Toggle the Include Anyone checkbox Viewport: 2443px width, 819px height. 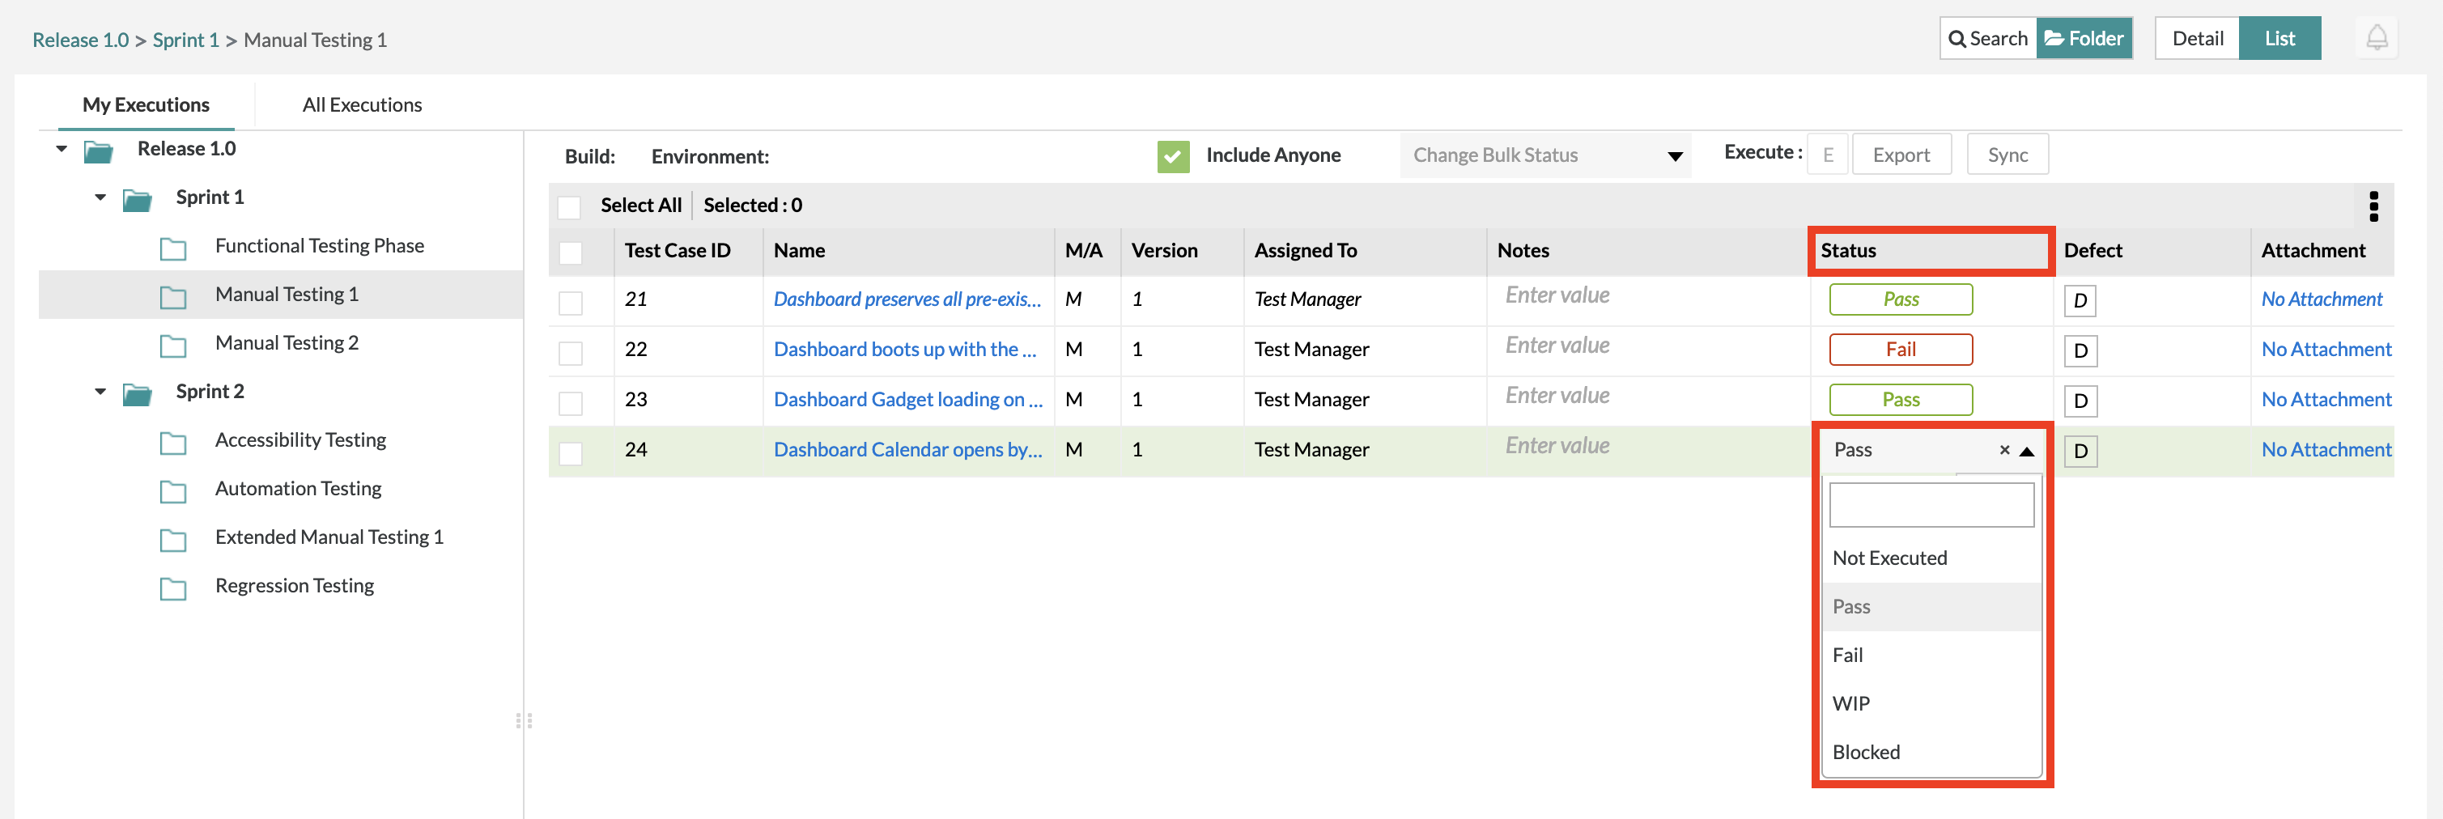[1173, 155]
